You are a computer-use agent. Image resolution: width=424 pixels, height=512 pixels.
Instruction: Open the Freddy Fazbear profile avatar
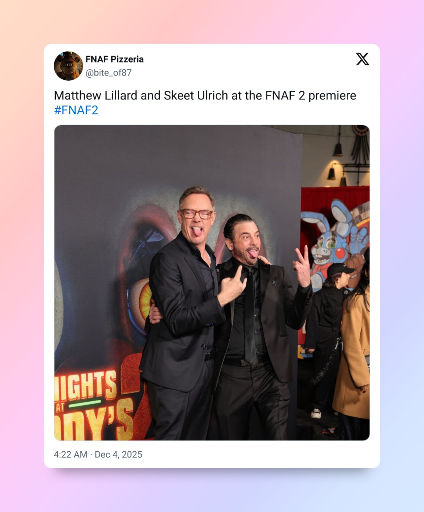click(x=68, y=65)
